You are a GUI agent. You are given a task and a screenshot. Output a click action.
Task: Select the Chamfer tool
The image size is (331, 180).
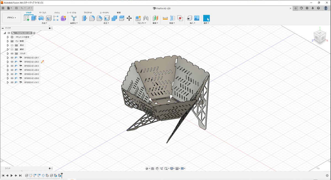(99, 18)
